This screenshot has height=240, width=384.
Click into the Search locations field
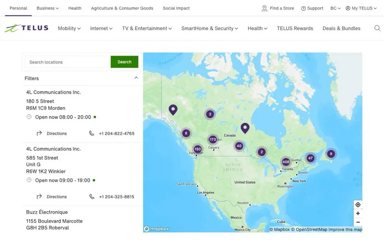tap(68, 62)
